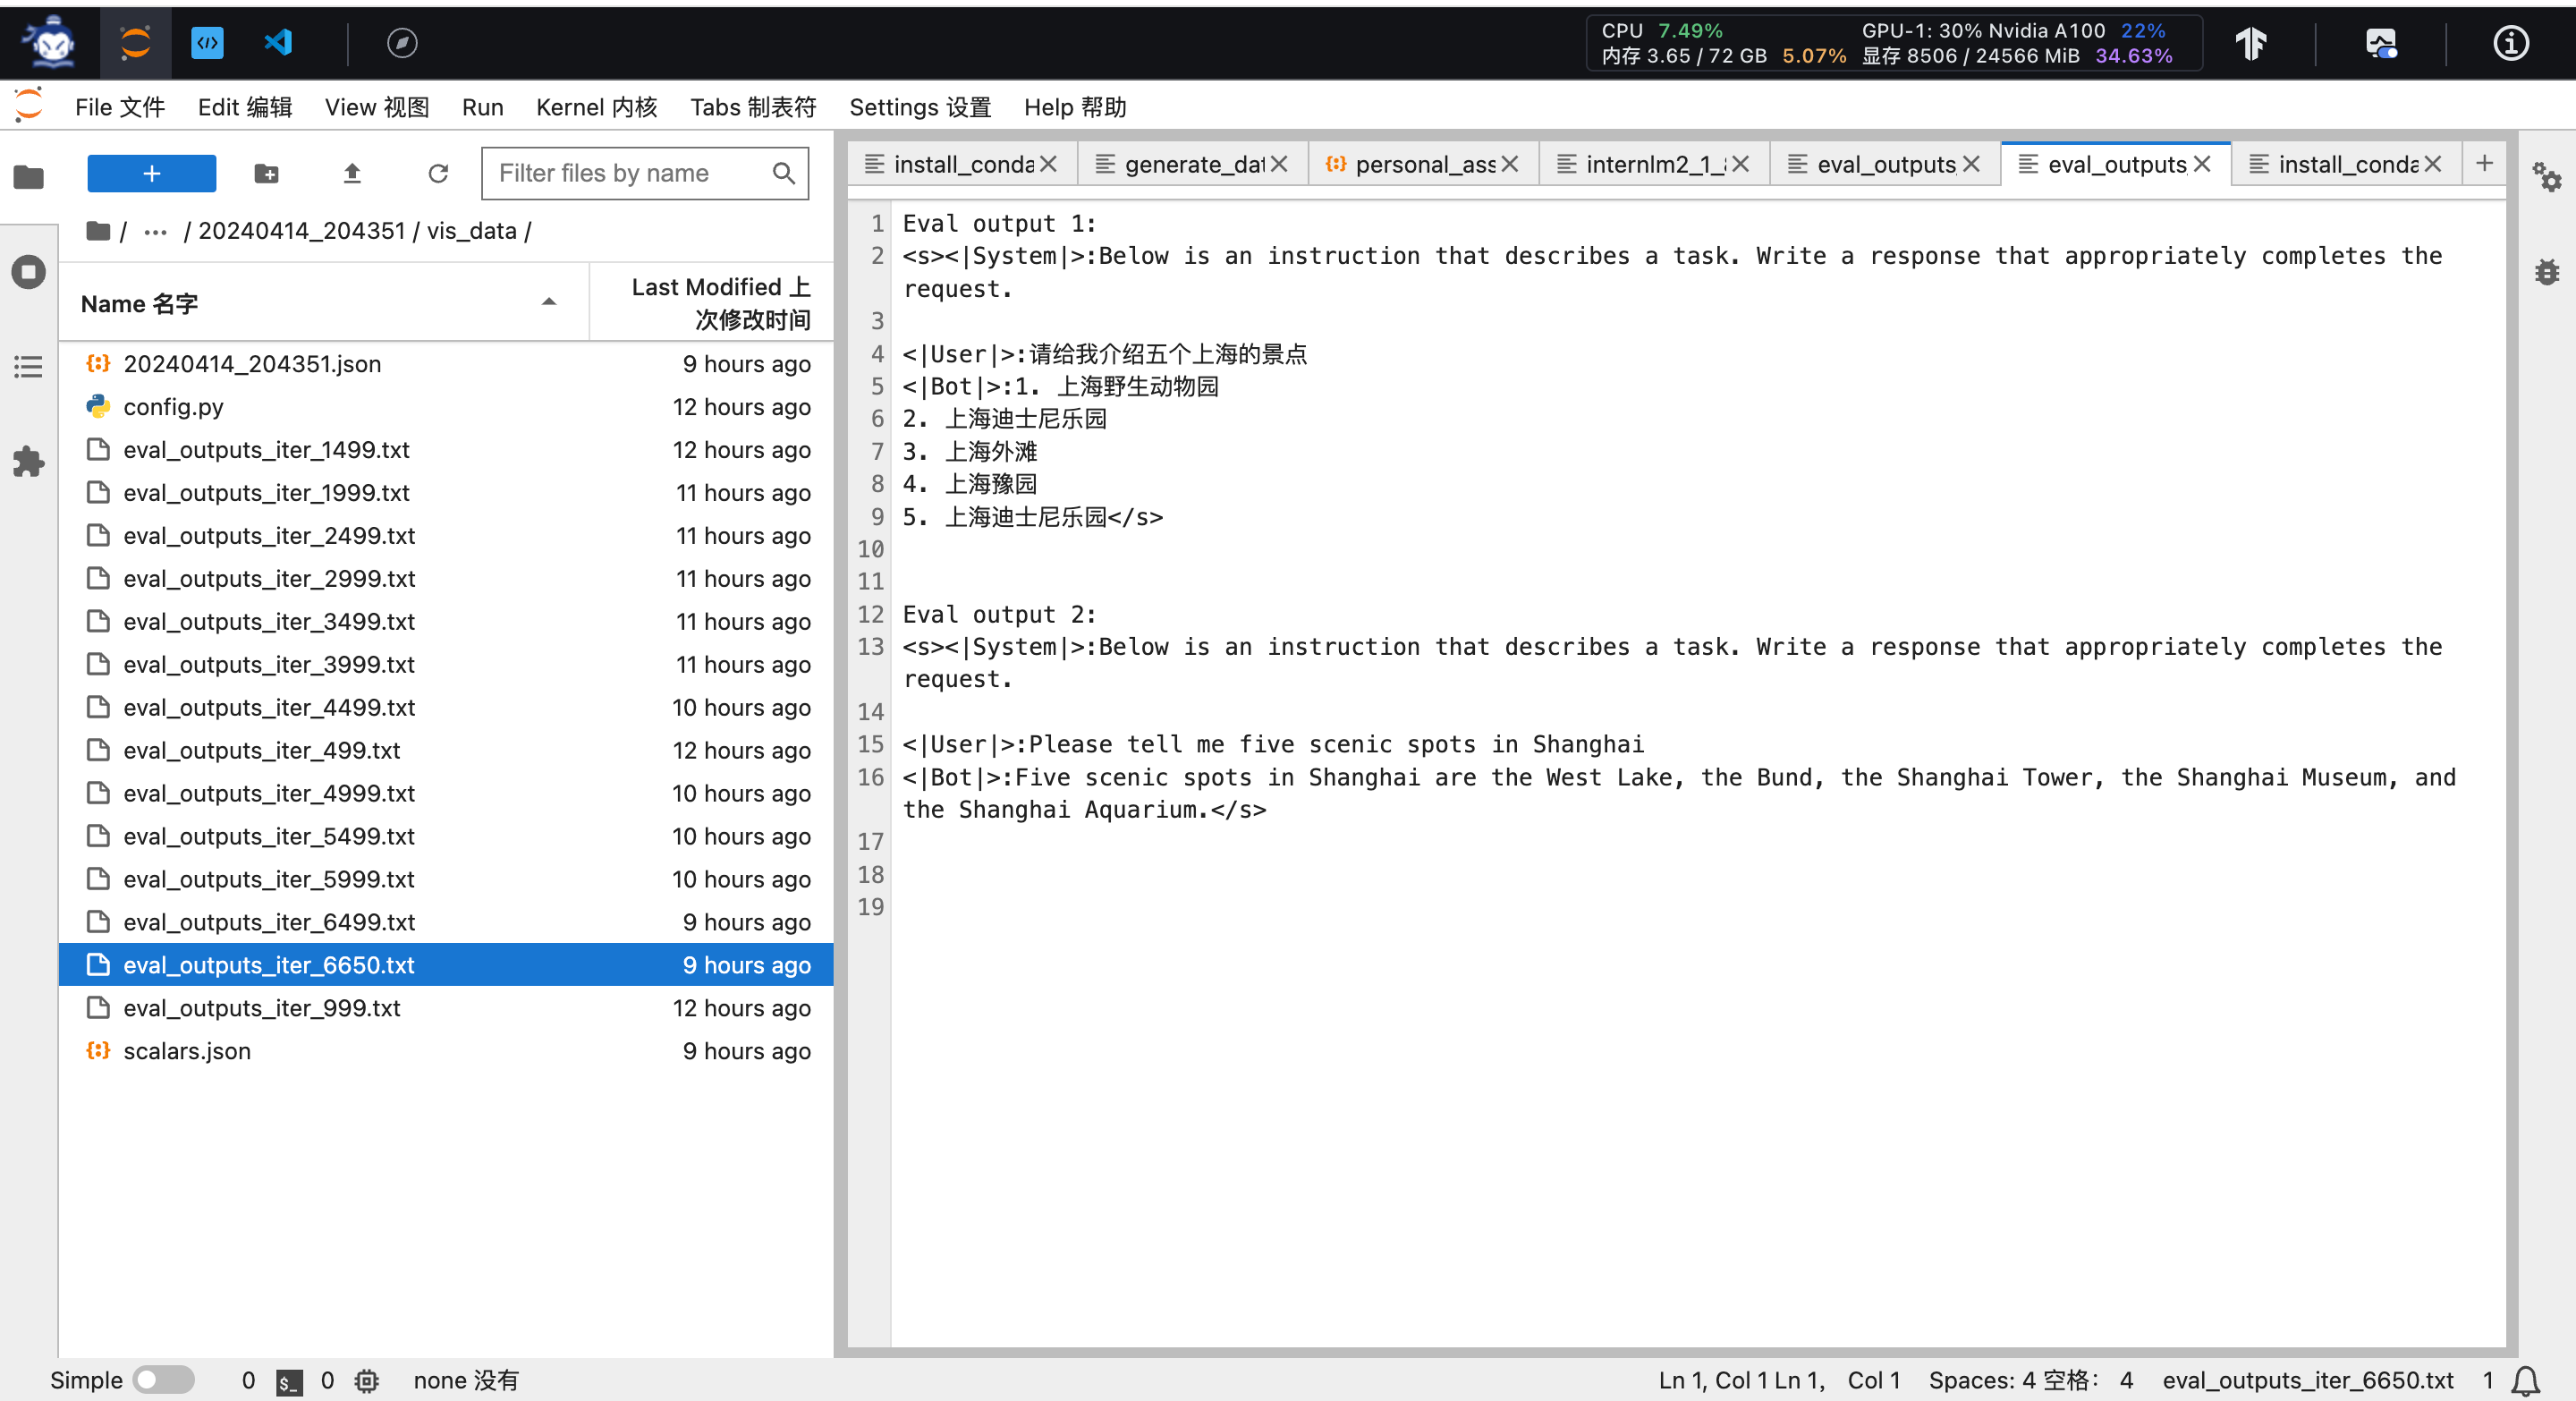Switch to the generate_dat tab

tap(1192, 164)
